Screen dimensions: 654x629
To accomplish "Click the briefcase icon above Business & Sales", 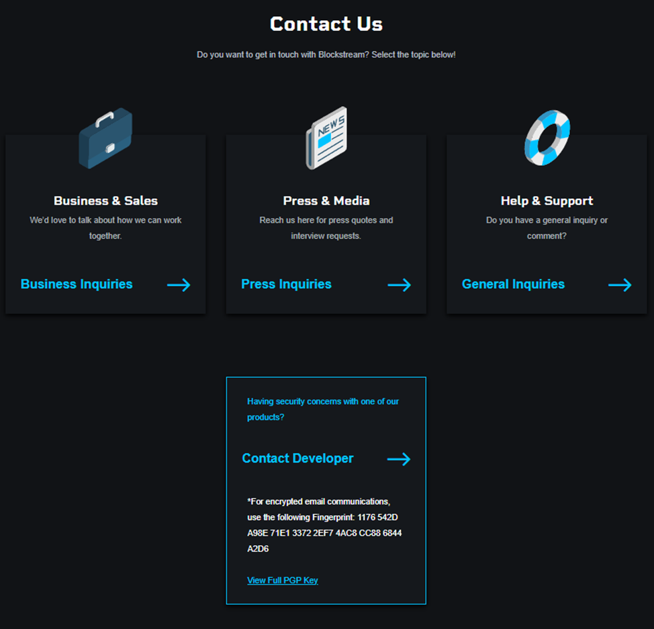I will 105,138.
